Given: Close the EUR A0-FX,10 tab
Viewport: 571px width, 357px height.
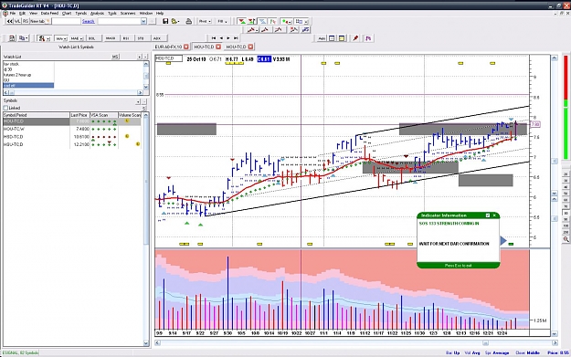Looking at the screenshot, I should tap(186, 47).
